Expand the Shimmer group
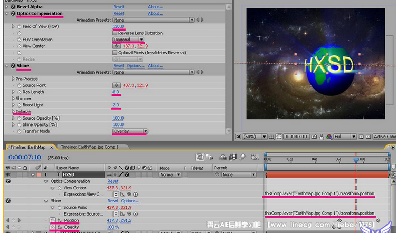 tap(13, 99)
